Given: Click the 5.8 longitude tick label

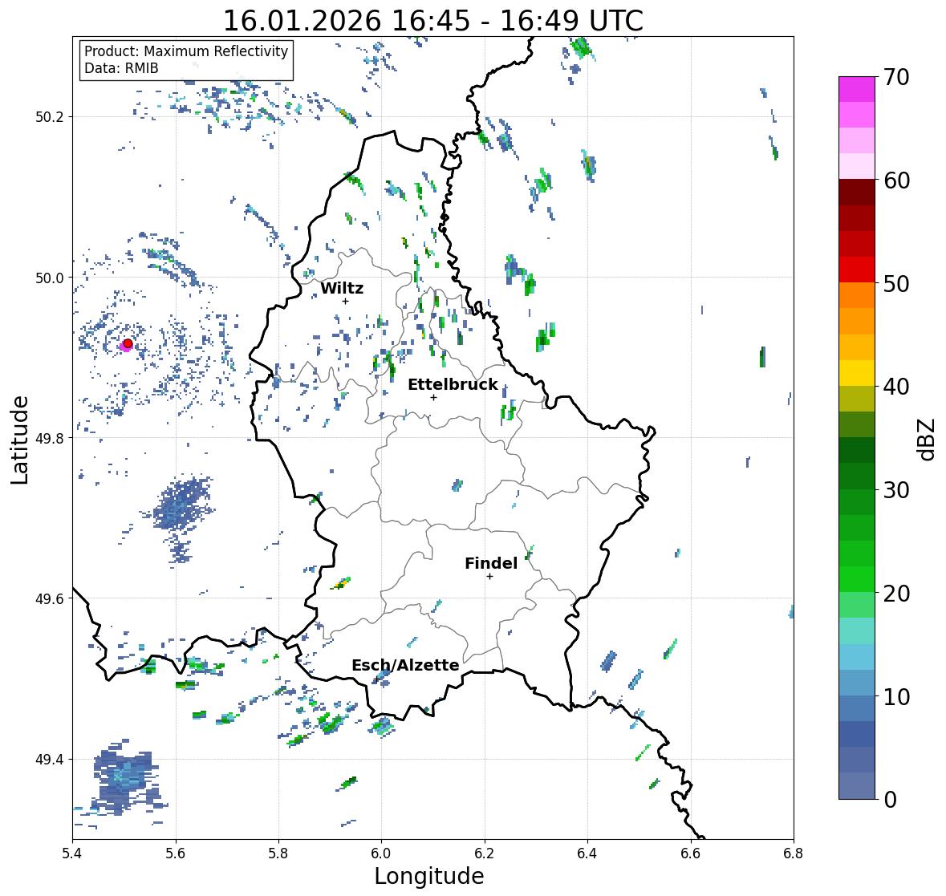Looking at the screenshot, I should tap(278, 853).
